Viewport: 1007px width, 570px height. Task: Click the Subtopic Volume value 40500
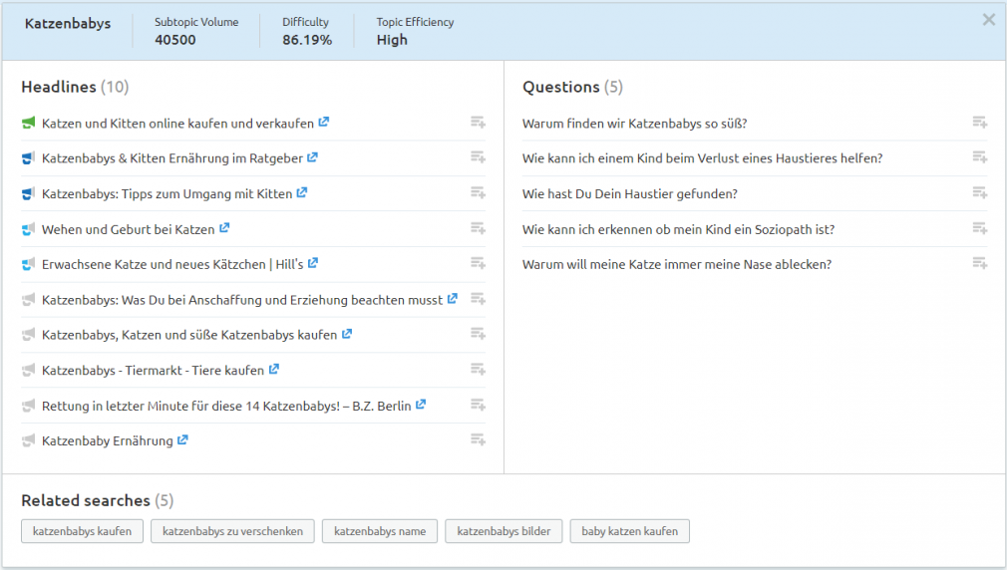click(x=174, y=40)
